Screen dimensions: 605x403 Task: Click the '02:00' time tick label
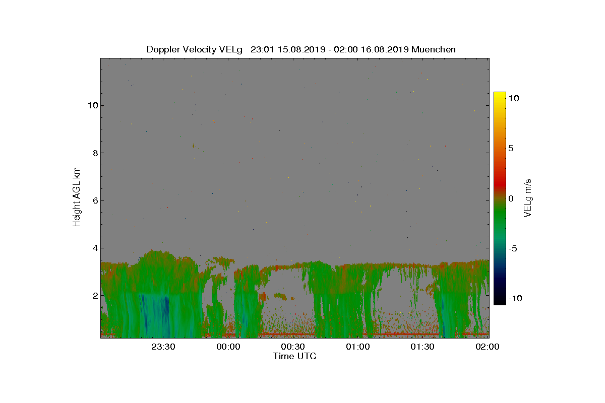487,347
